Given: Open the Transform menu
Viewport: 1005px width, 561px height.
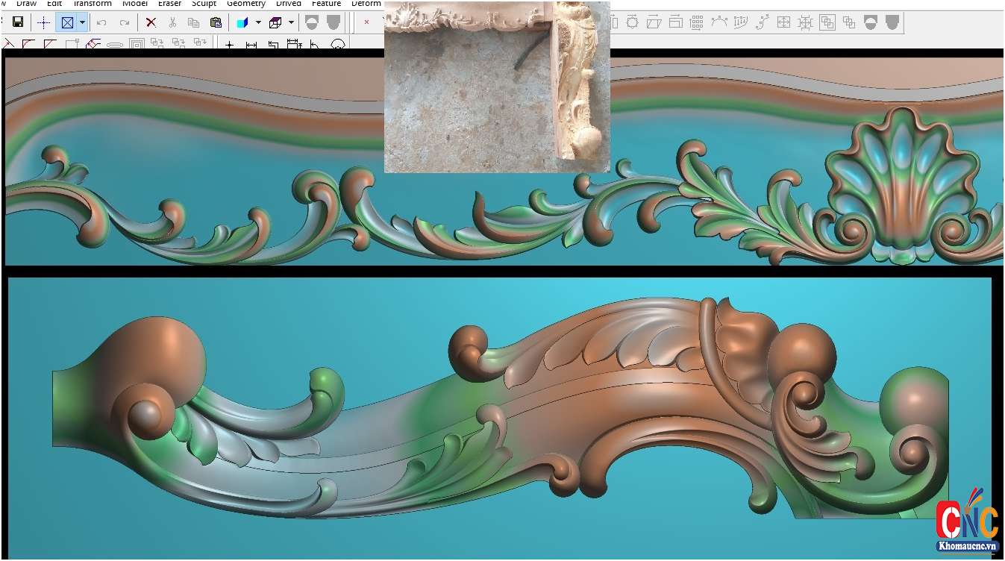Looking at the screenshot, I should (x=92, y=4).
